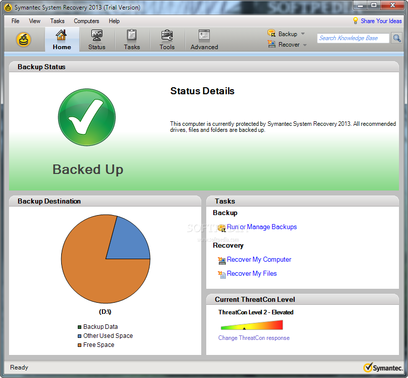
Task: Click the Other Used Space legend swatch
Action: pos(79,336)
